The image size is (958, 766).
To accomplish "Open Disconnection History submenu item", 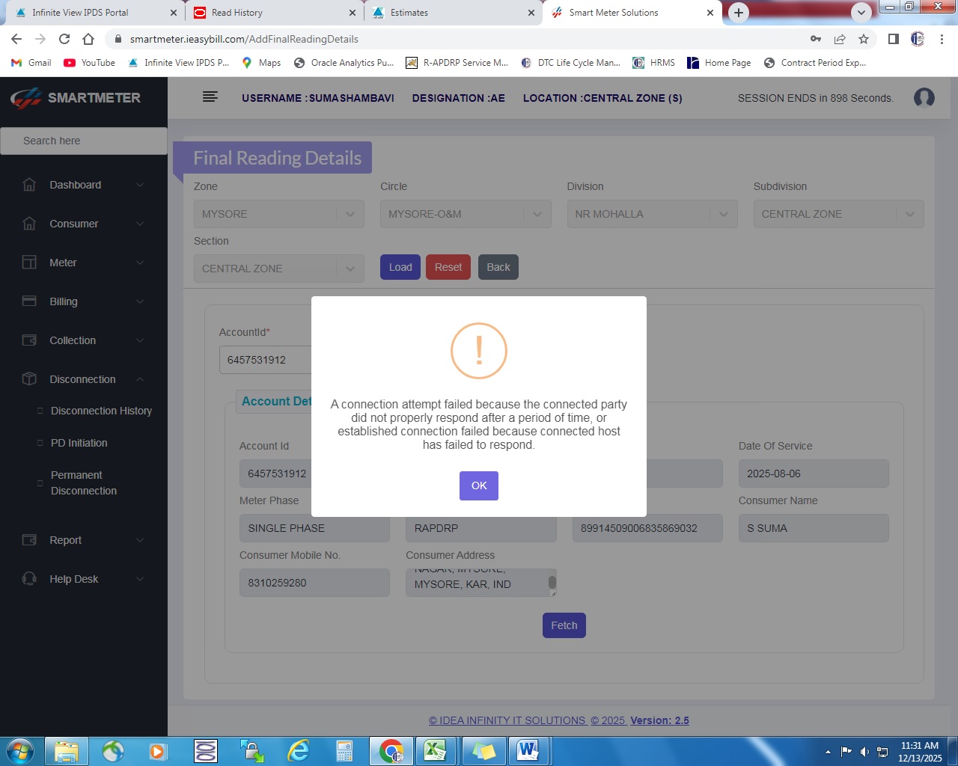I will pos(101,411).
